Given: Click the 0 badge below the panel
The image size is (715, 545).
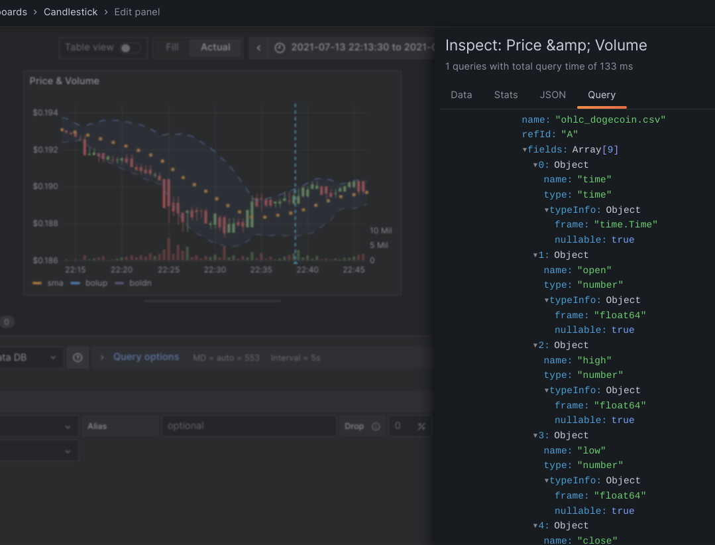Looking at the screenshot, I should coord(7,322).
